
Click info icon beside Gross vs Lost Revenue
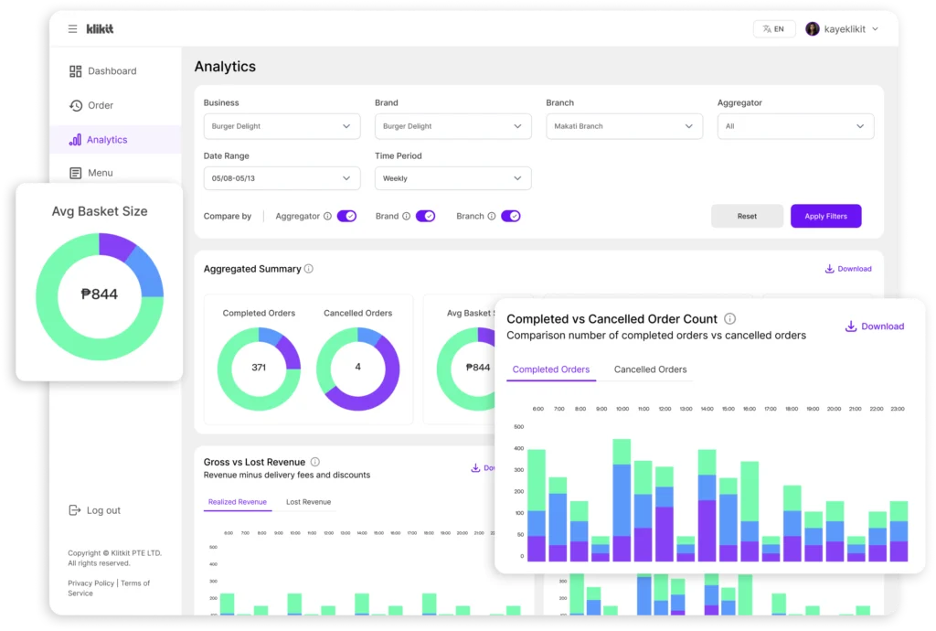315,462
